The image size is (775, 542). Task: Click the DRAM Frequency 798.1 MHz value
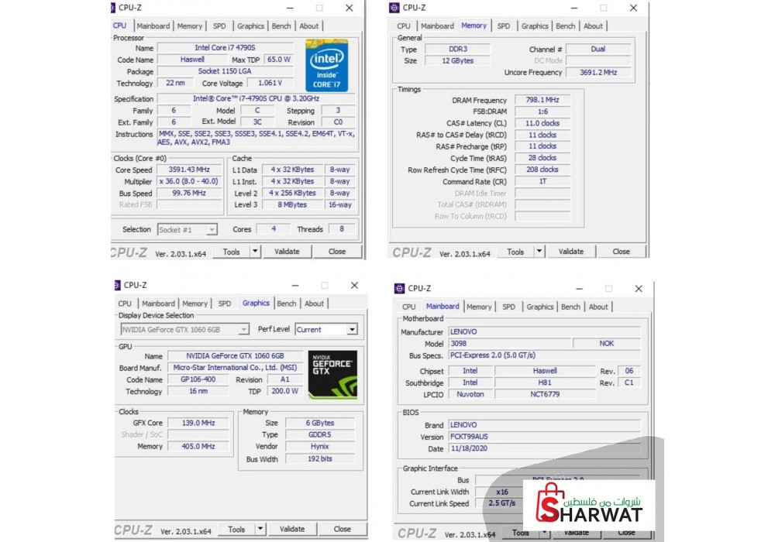pos(542,100)
